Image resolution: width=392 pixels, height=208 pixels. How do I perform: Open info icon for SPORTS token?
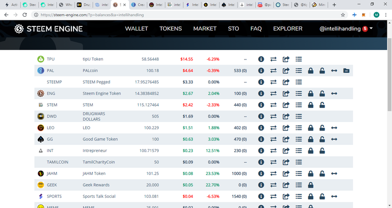click(x=261, y=196)
